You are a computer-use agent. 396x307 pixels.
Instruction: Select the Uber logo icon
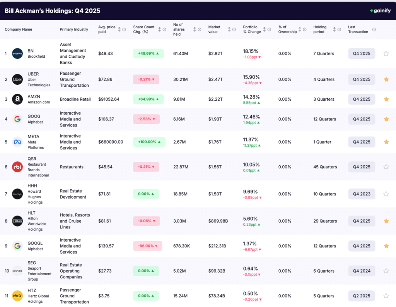17,79
